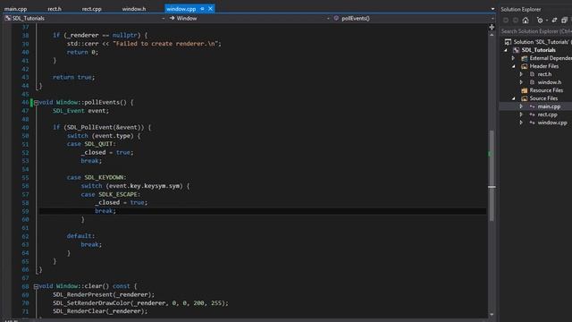Open the rect.h editor tab
The image size is (572, 322).
pyautogui.click(x=55, y=9)
